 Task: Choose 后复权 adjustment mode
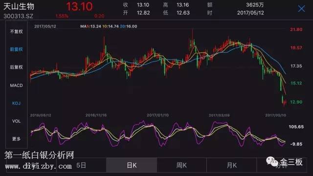pyautogui.click(x=16, y=67)
